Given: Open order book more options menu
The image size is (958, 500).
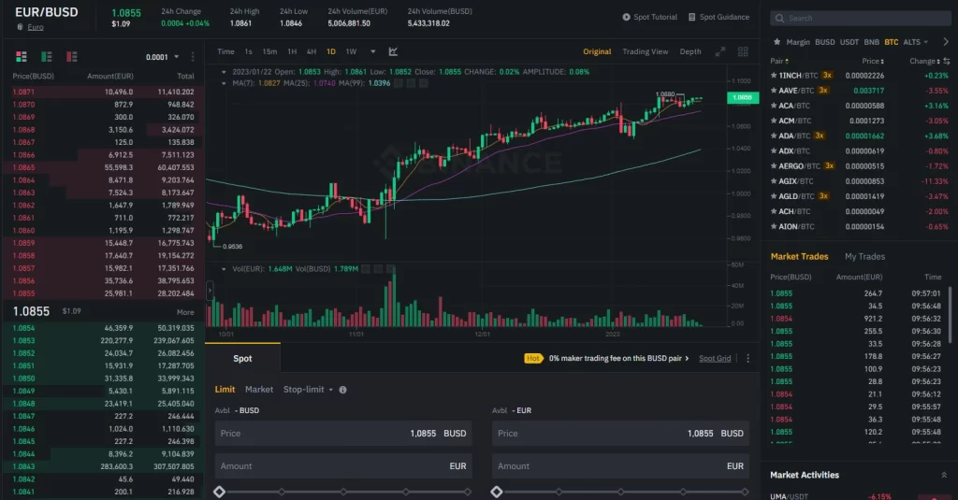Looking at the screenshot, I should pyautogui.click(x=193, y=57).
